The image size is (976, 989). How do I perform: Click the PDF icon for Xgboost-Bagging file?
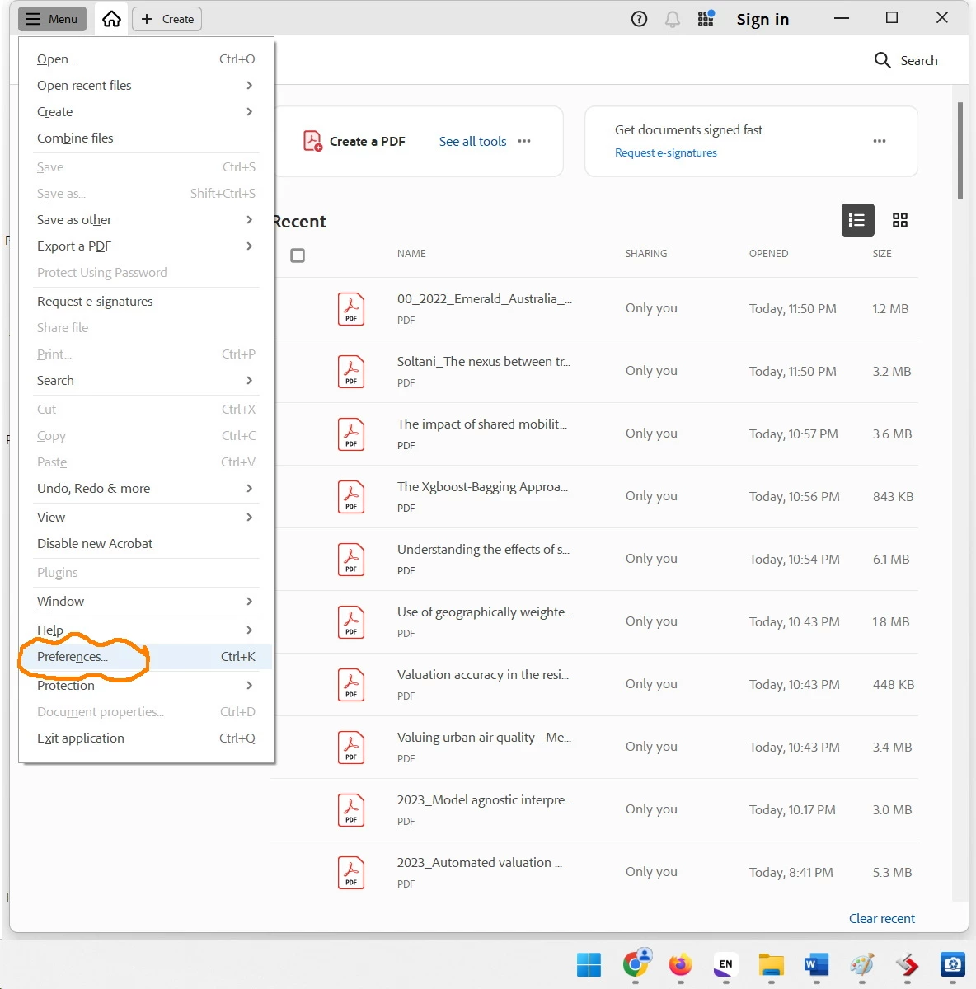point(351,497)
